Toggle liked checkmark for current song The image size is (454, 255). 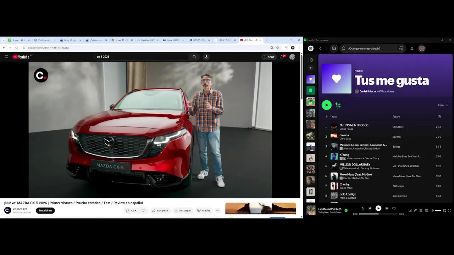(x=346, y=210)
